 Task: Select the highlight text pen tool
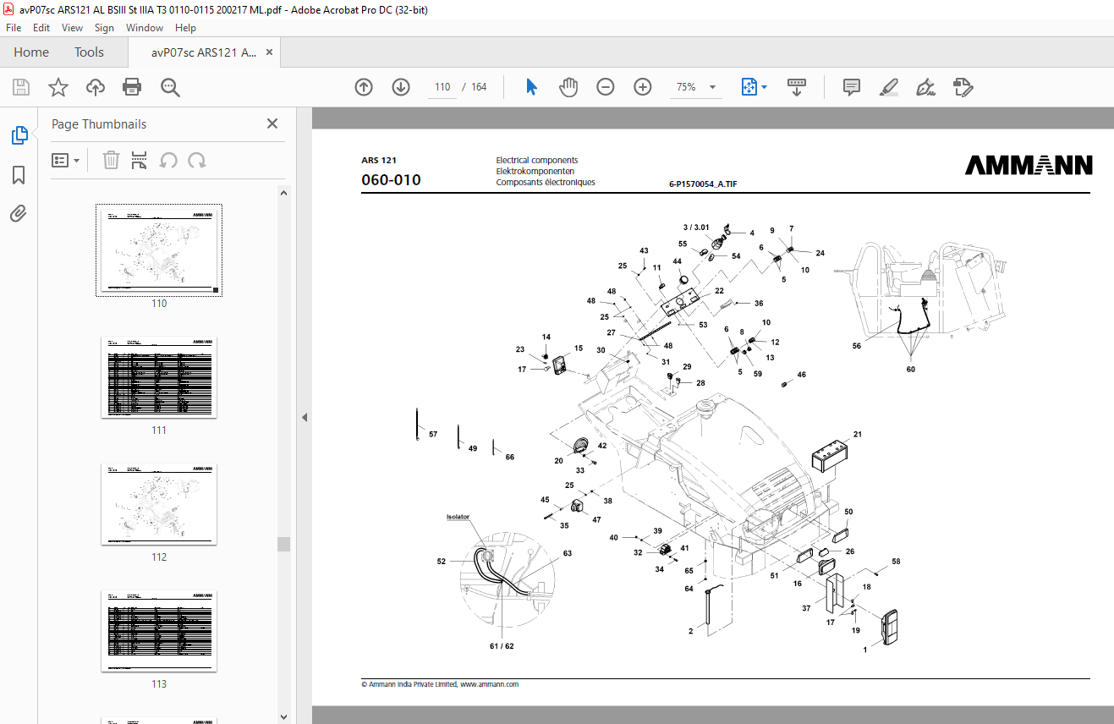pos(888,87)
